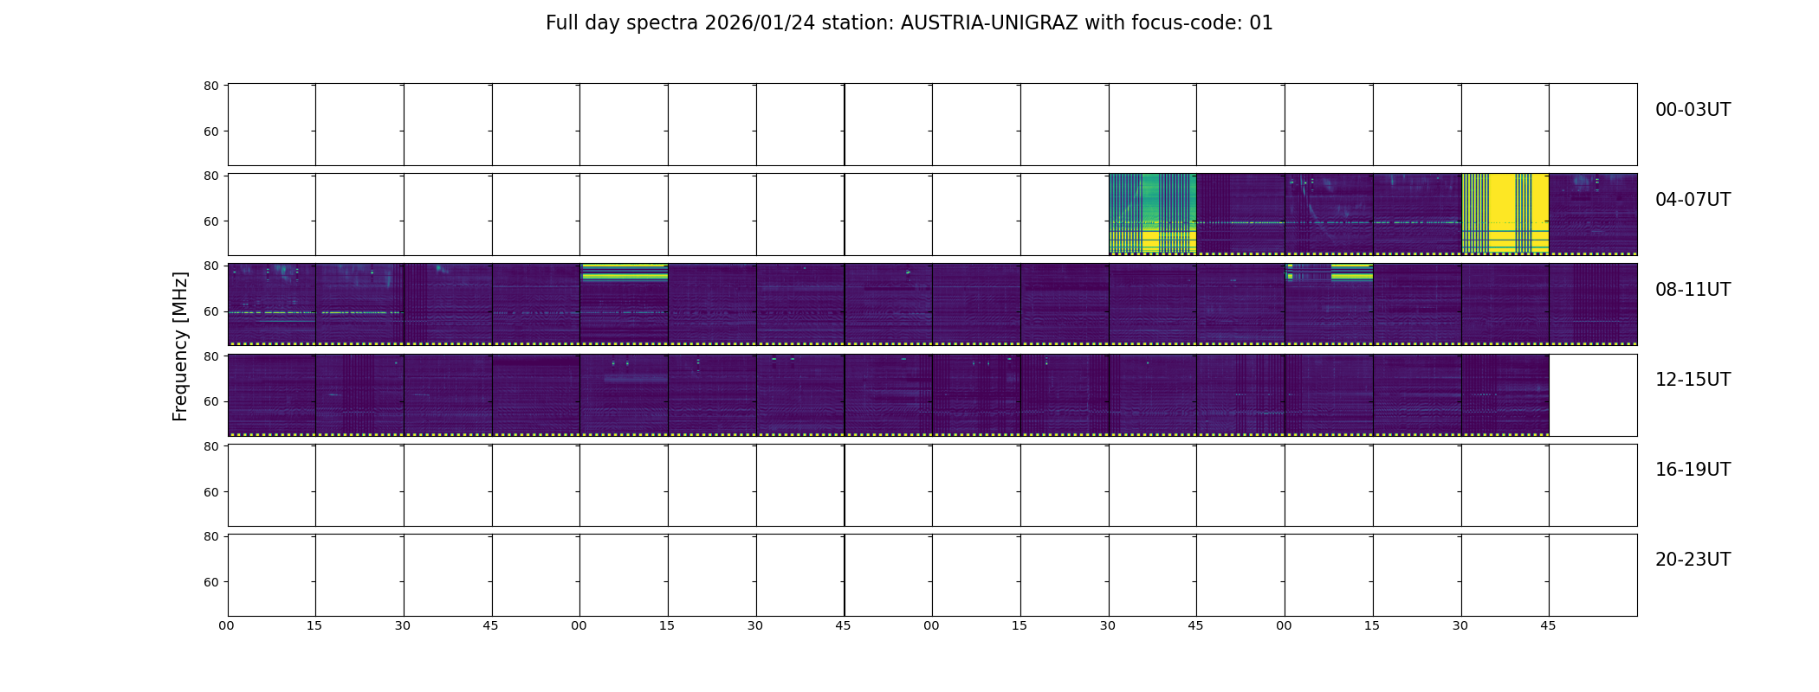Open the 11:00 panel with broken yellow top band
Screen dimensions: 1819x692
(1329, 304)
